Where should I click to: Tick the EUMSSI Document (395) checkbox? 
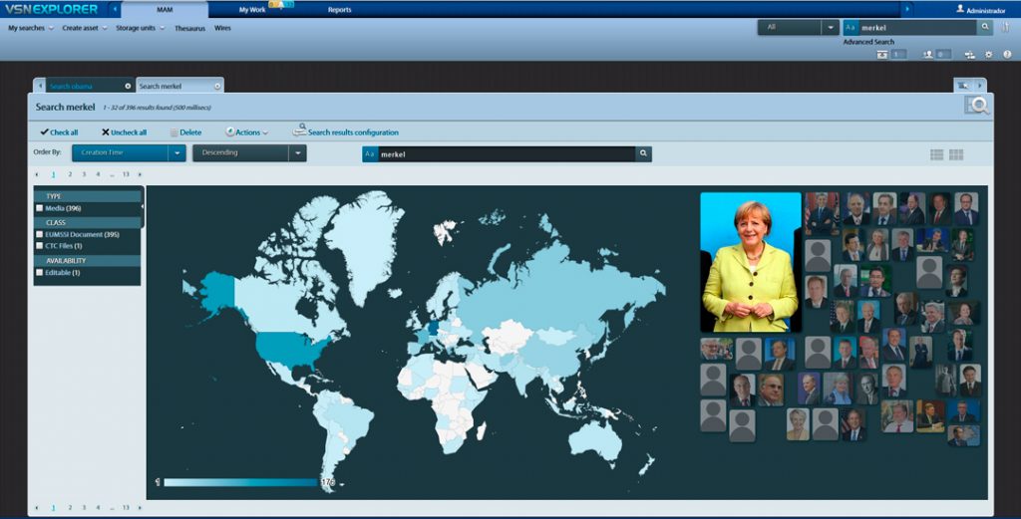point(40,234)
